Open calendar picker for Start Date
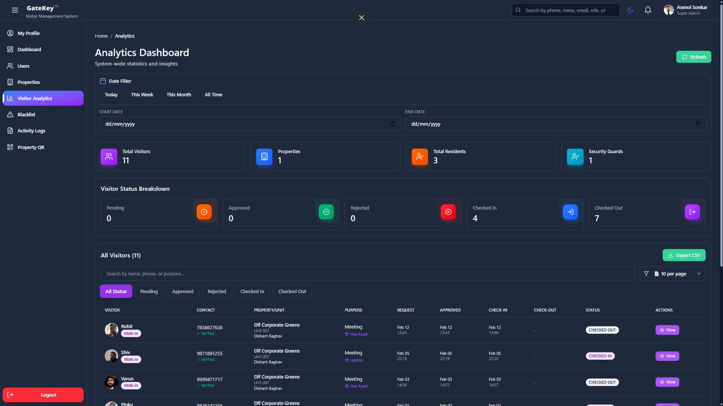The image size is (723, 406). point(392,124)
